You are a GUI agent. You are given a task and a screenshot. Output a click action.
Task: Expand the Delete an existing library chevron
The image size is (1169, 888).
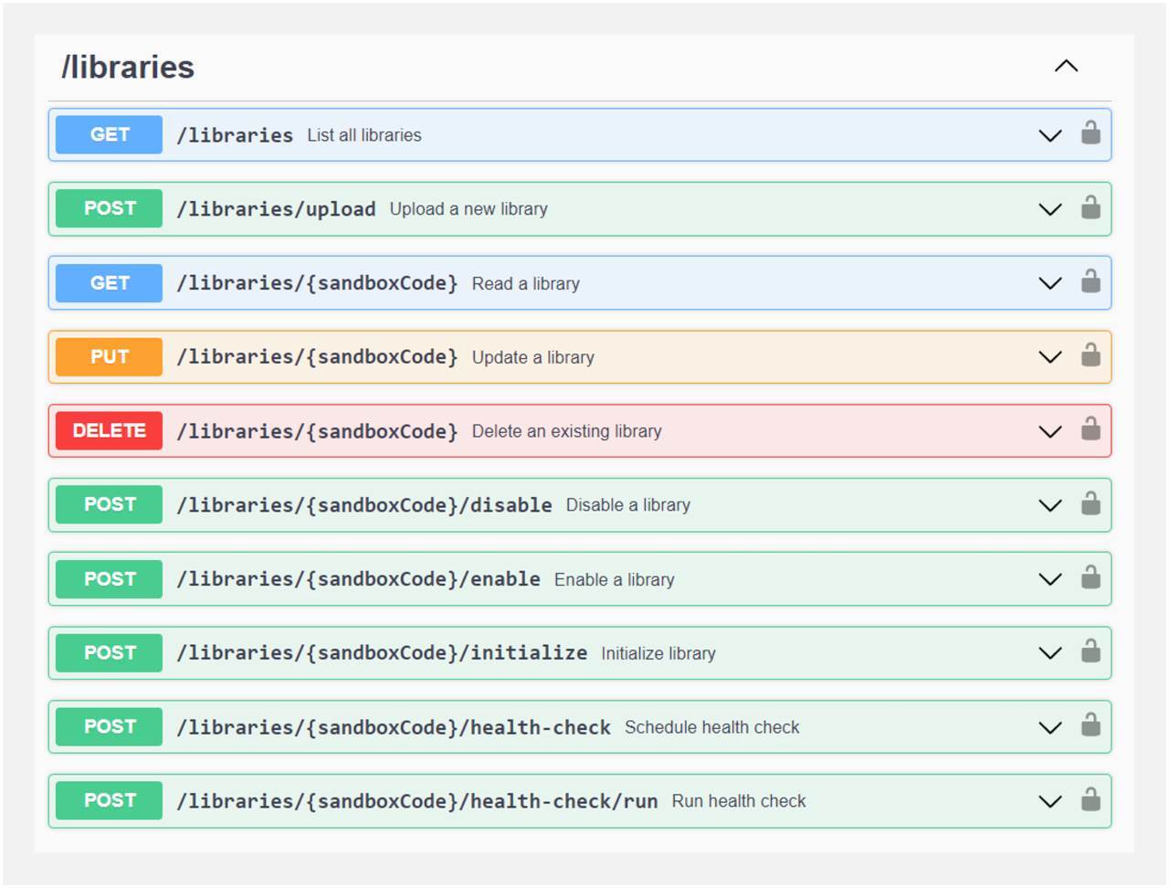1050,431
